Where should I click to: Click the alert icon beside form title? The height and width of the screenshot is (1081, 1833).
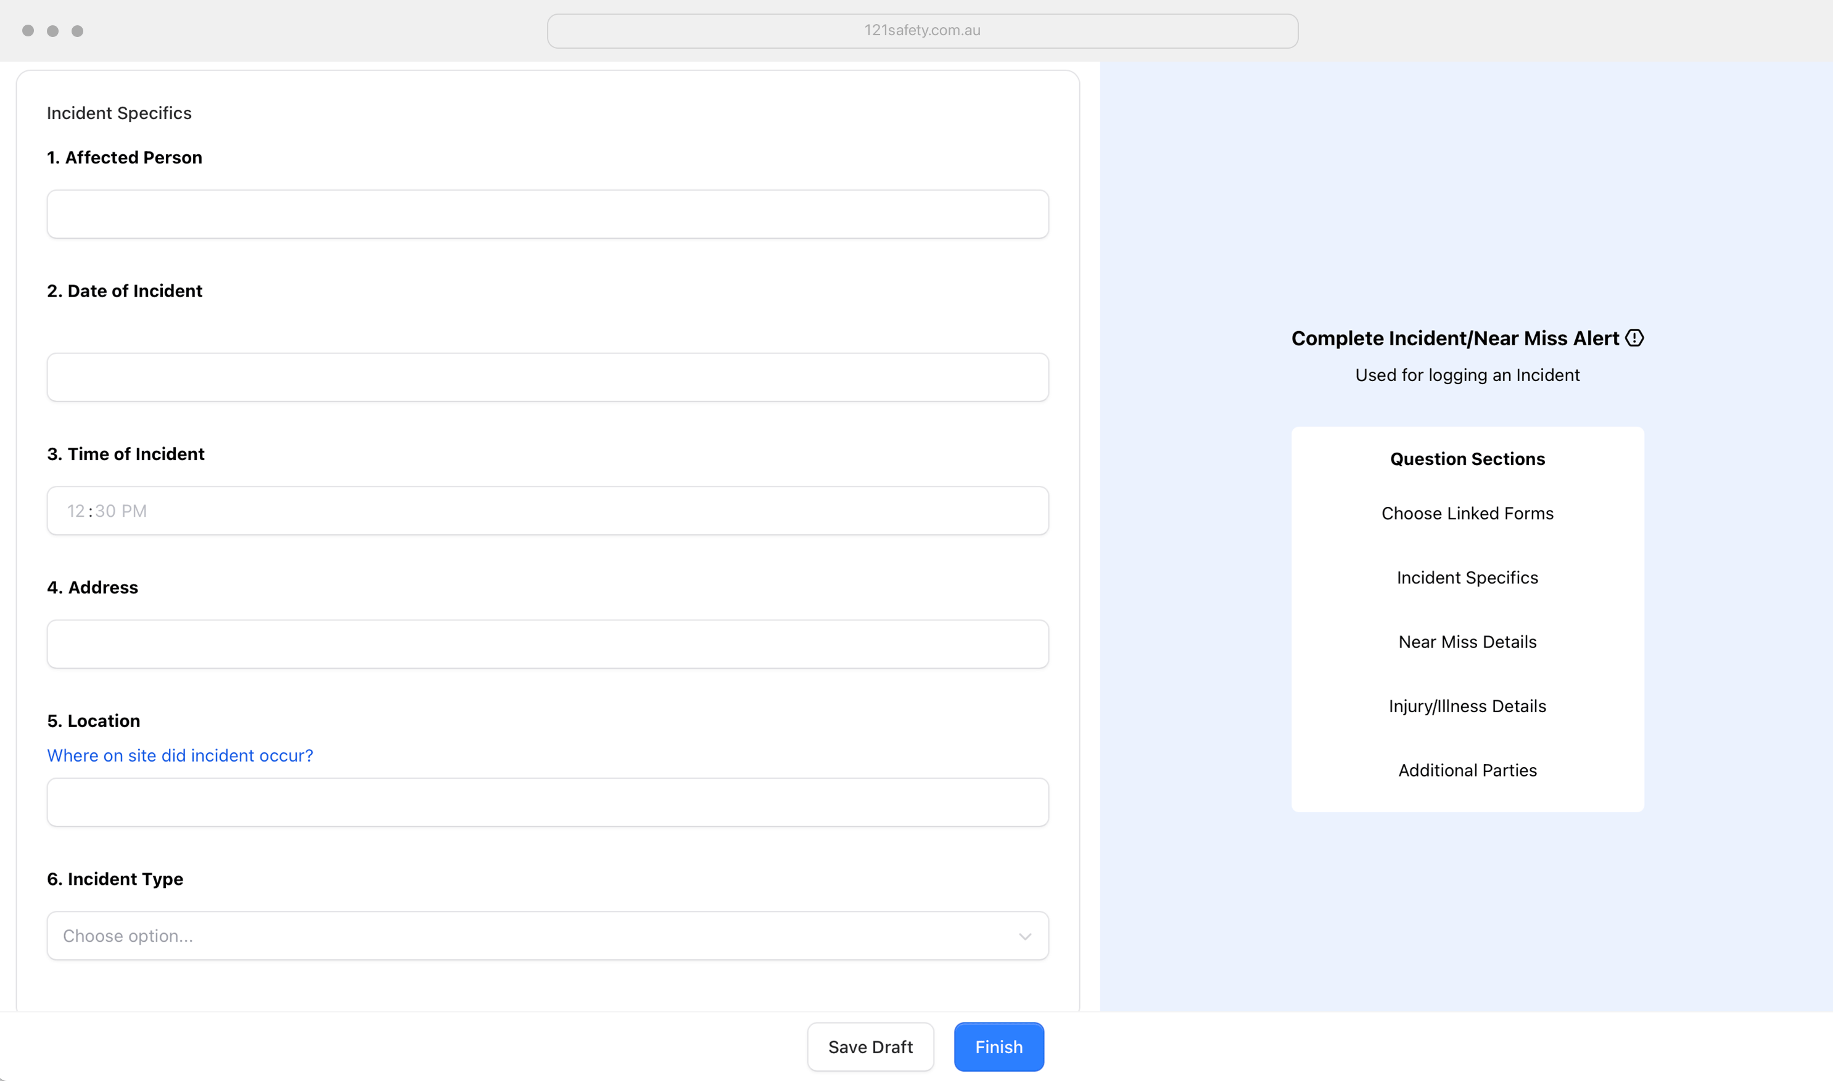click(x=1634, y=338)
